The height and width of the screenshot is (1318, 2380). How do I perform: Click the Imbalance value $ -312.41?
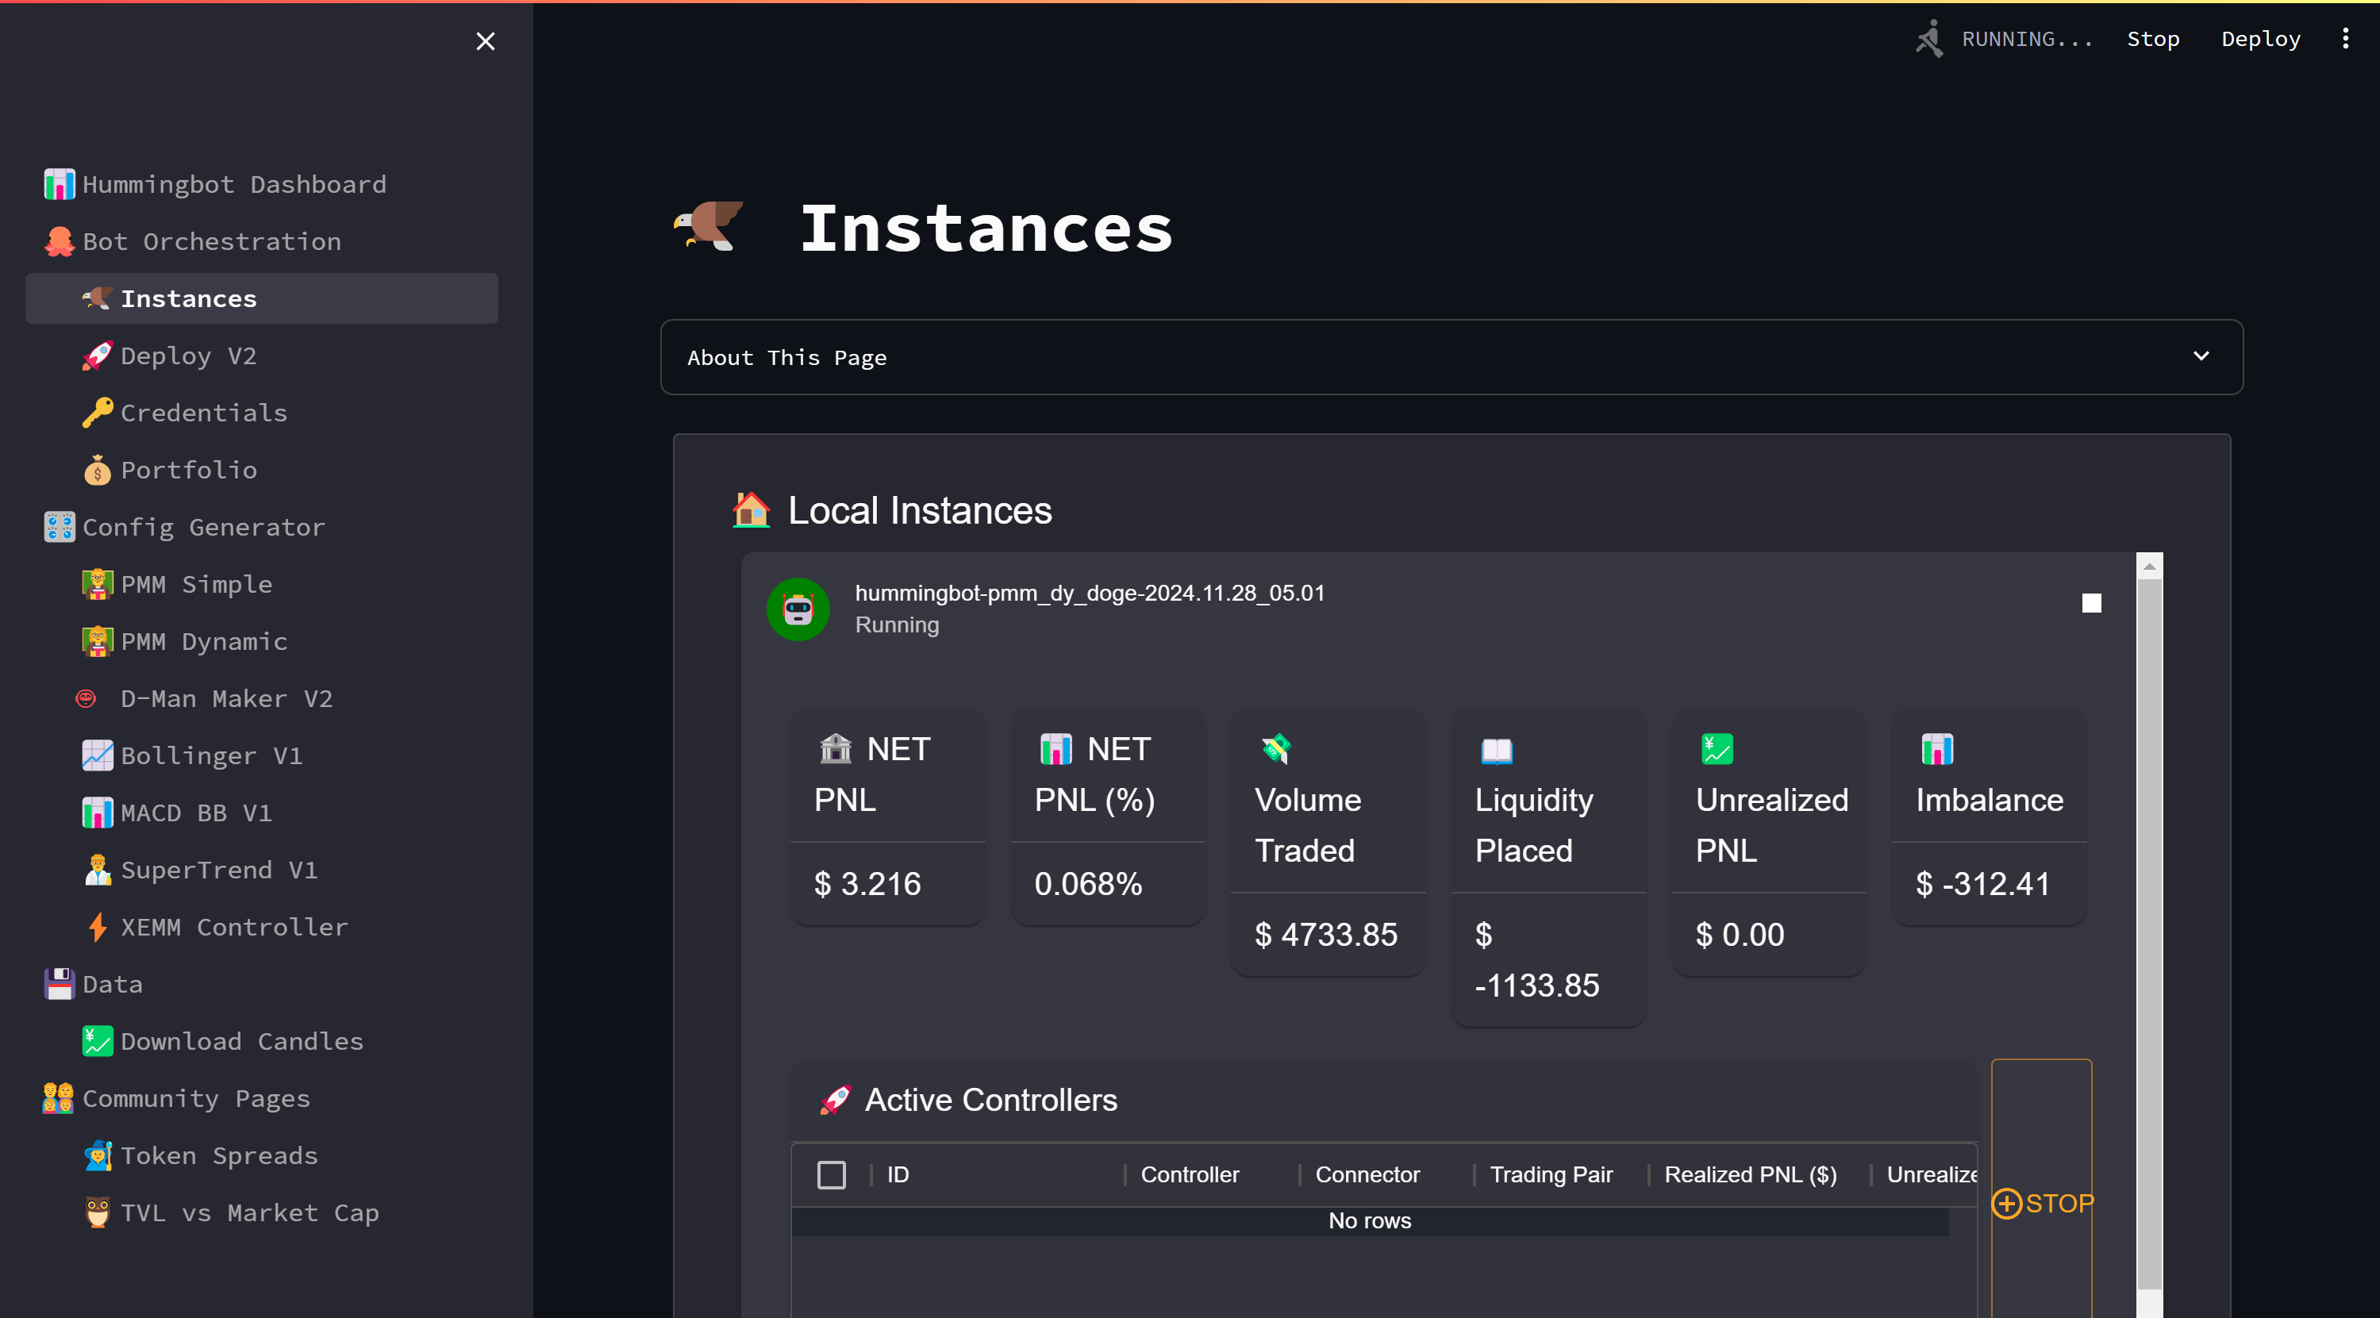pyautogui.click(x=1982, y=884)
